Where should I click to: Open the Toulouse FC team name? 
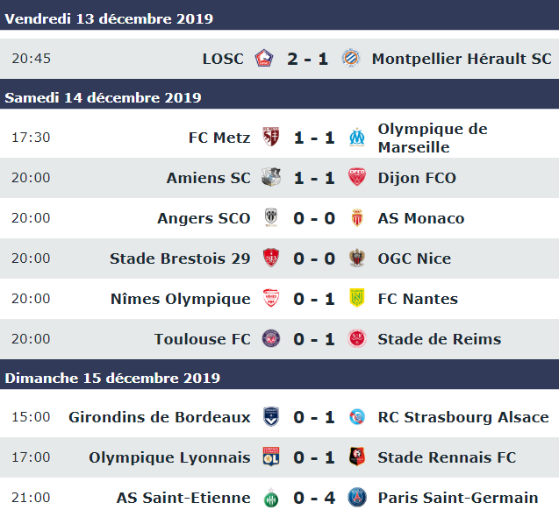tap(203, 339)
